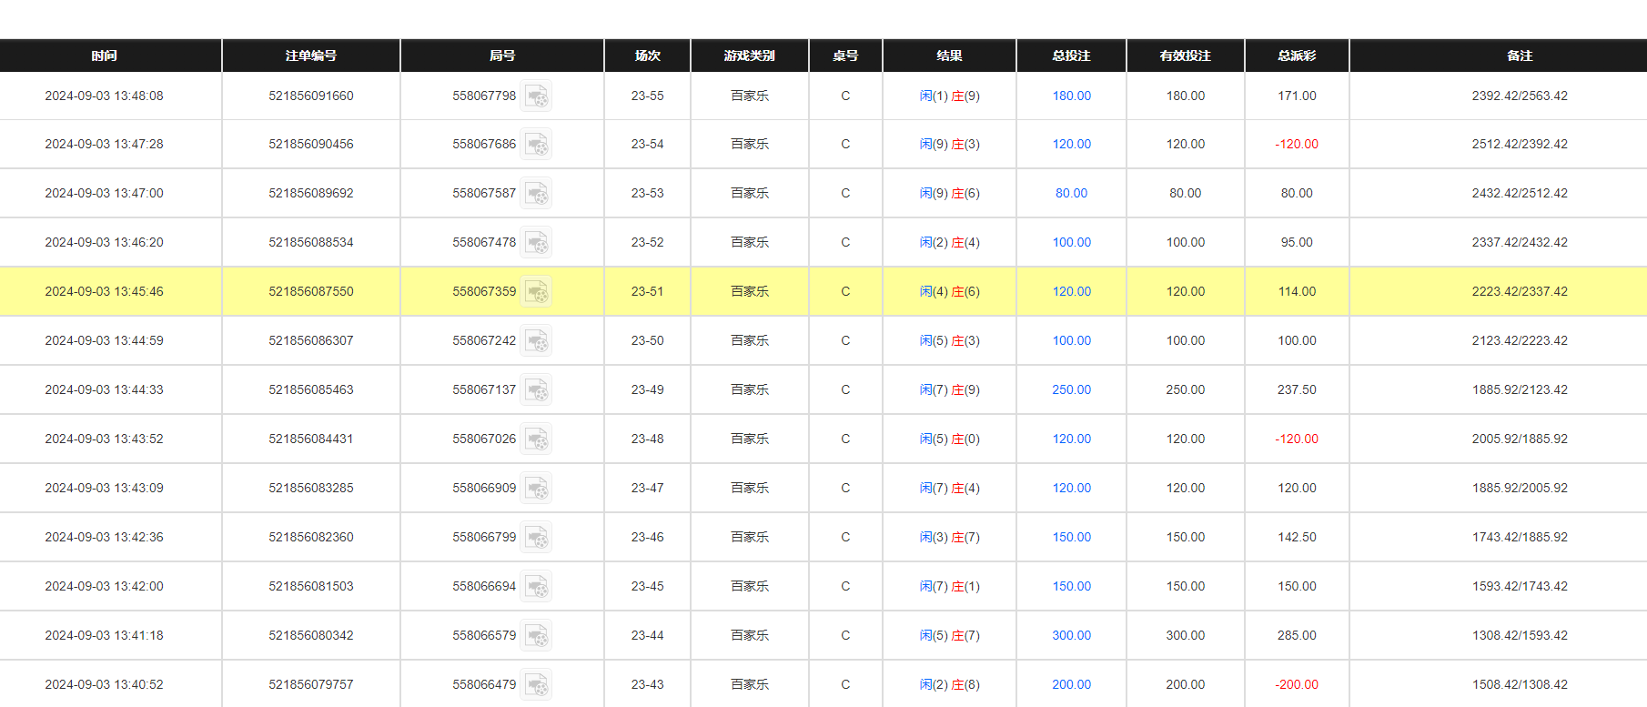Image resolution: width=1647 pixels, height=707 pixels.
Task: Click the blue 80.00 bet amount
Action: [x=1071, y=193]
